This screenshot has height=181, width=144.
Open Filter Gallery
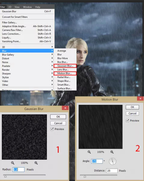coord(27,22)
